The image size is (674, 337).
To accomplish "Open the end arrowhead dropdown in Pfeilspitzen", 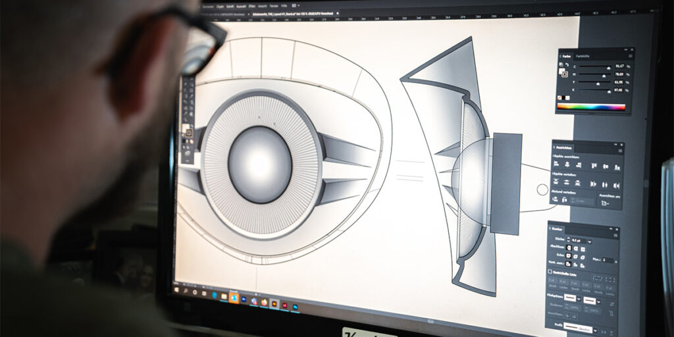I will (599, 301).
